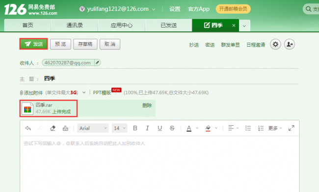Expand the tab list chevron dropdown
Viewport: 319px width, 192px height.
pos(244,26)
